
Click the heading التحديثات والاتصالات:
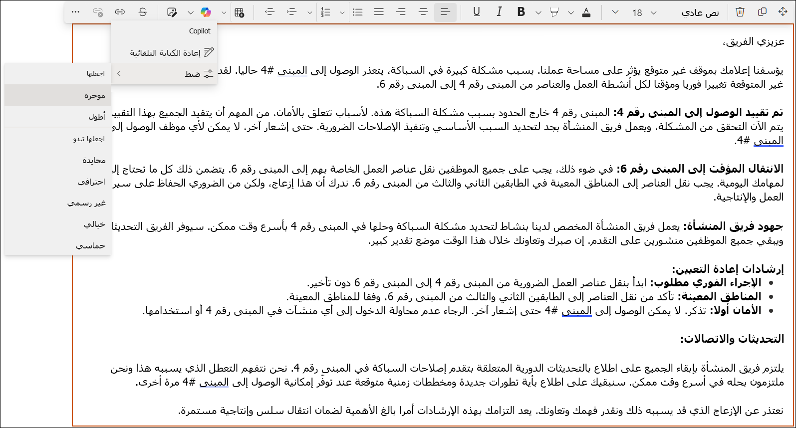(732, 339)
